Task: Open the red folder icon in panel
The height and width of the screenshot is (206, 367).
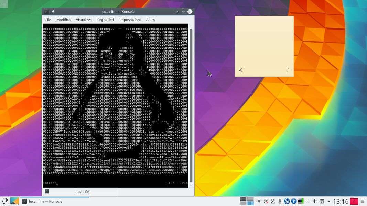Action: 354,201
